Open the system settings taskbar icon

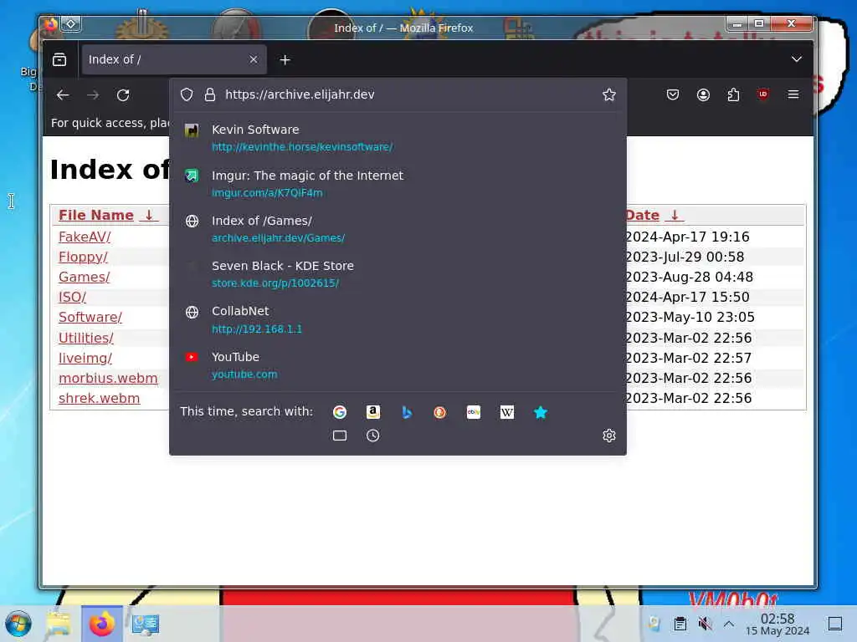(x=146, y=624)
